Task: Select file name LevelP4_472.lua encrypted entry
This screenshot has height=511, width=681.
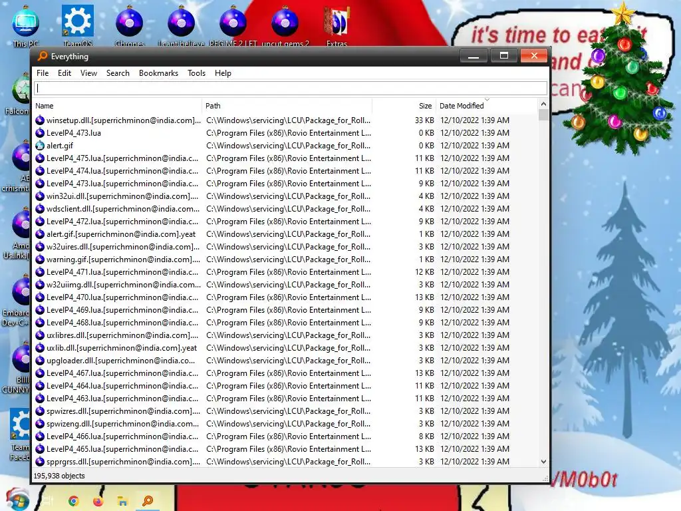Action: (x=122, y=222)
